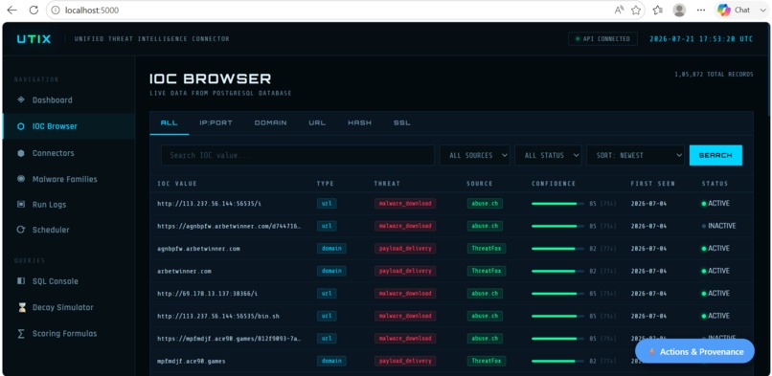Click the Malware Families icon
The width and height of the screenshot is (772, 376).
[21, 179]
